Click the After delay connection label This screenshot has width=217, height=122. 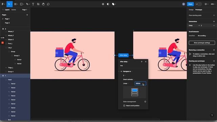tap(123, 55)
